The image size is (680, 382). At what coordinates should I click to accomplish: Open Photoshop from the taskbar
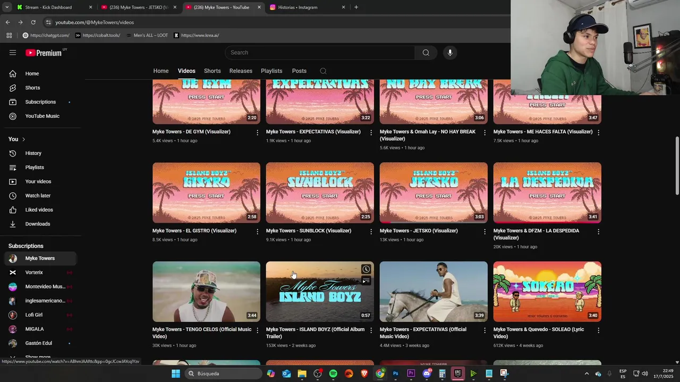395,374
